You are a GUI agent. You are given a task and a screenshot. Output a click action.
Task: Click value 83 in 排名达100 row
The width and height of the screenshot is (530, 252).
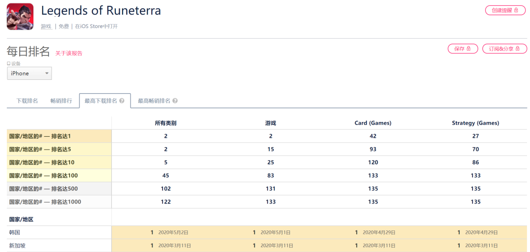[x=271, y=176]
